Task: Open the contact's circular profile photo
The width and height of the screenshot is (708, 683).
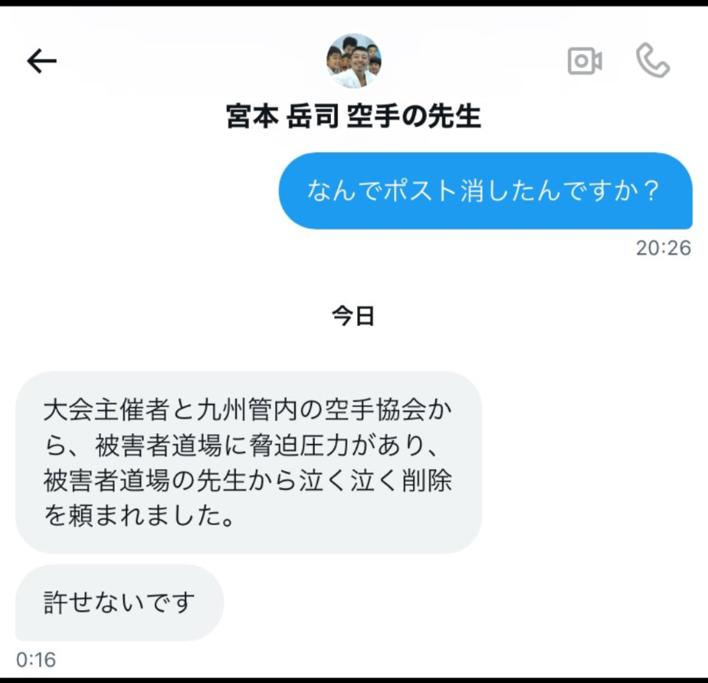Action: pyautogui.click(x=353, y=60)
